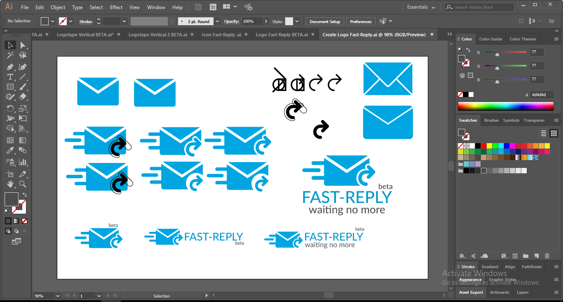
Task: Click the Search Adobe Stock field
Action: [479, 7]
